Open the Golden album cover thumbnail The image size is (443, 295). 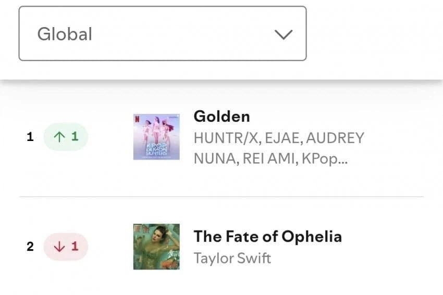coord(156,136)
